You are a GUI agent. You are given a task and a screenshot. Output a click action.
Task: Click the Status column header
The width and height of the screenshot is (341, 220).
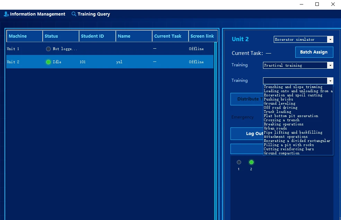pyautogui.click(x=61, y=36)
